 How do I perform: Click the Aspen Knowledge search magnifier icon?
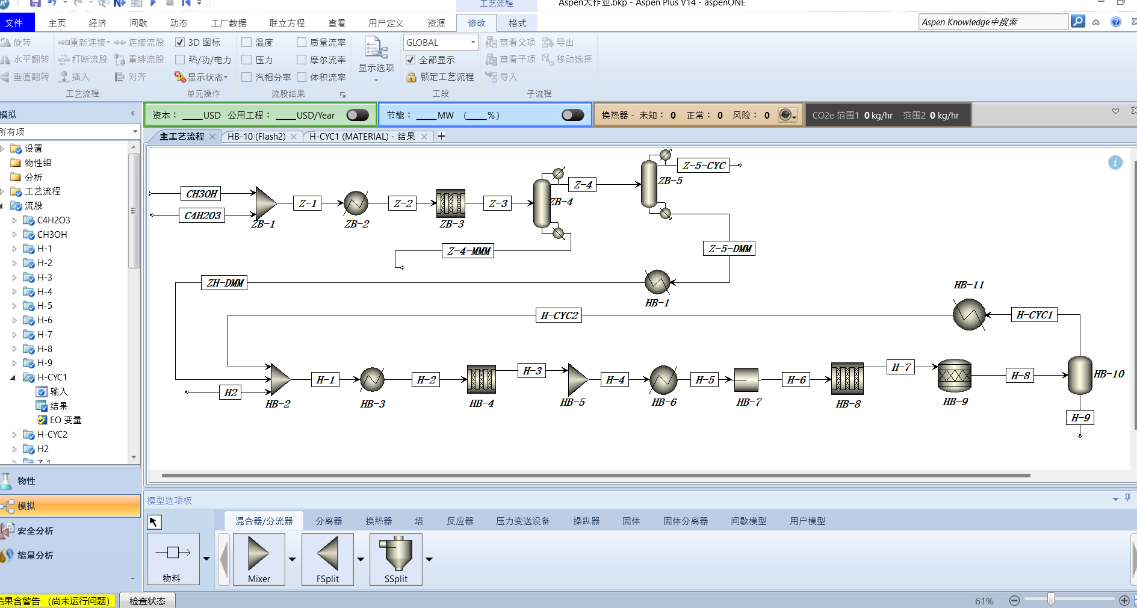click(x=1078, y=22)
